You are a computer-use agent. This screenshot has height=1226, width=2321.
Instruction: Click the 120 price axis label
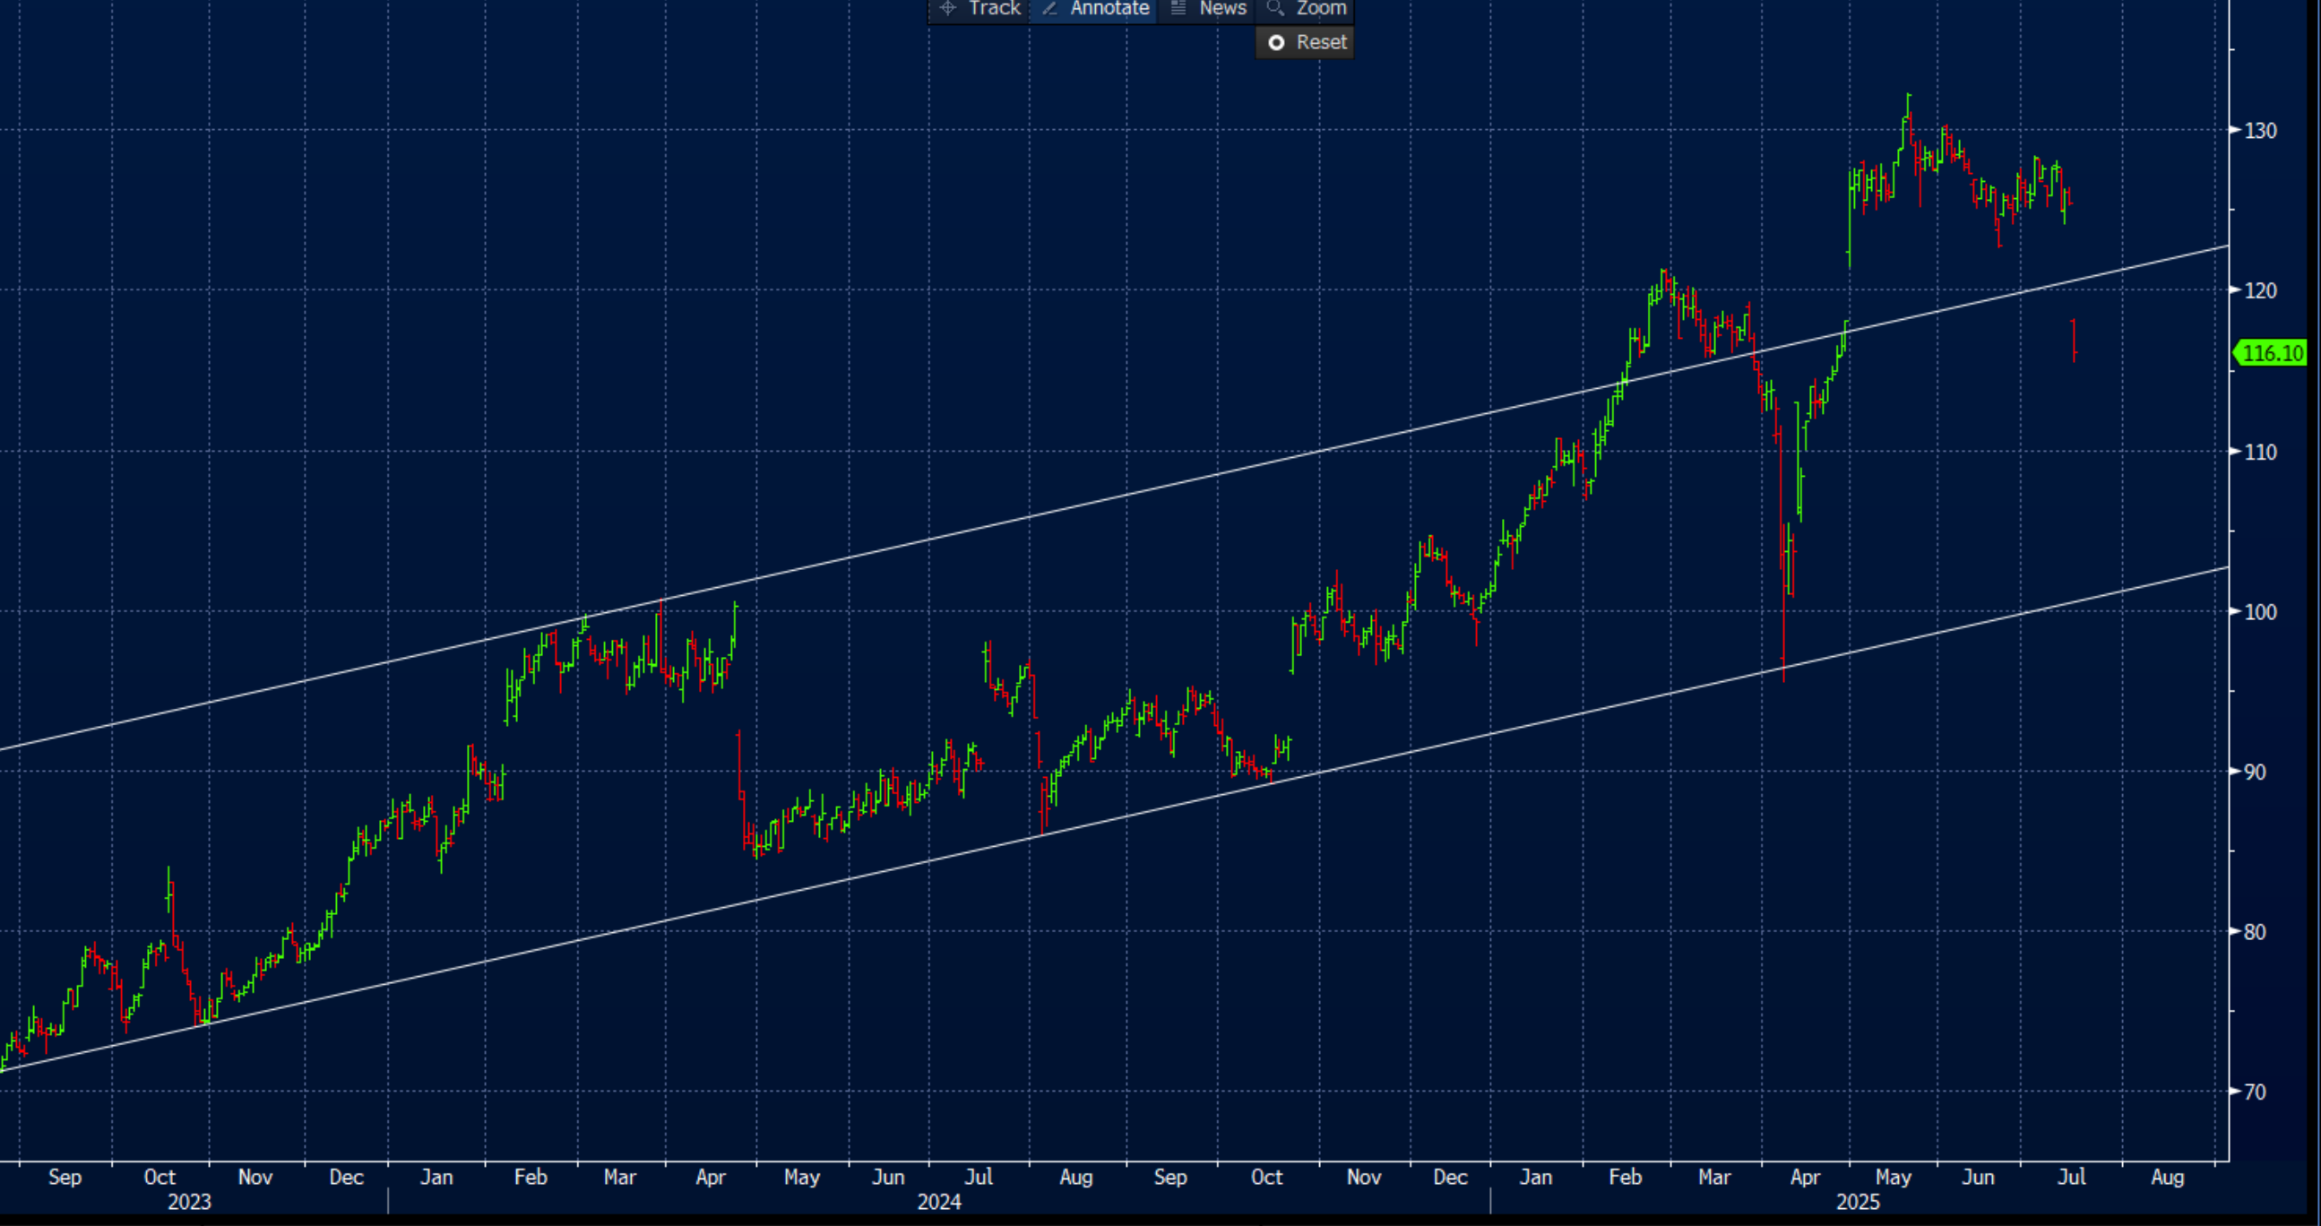point(2261,290)
